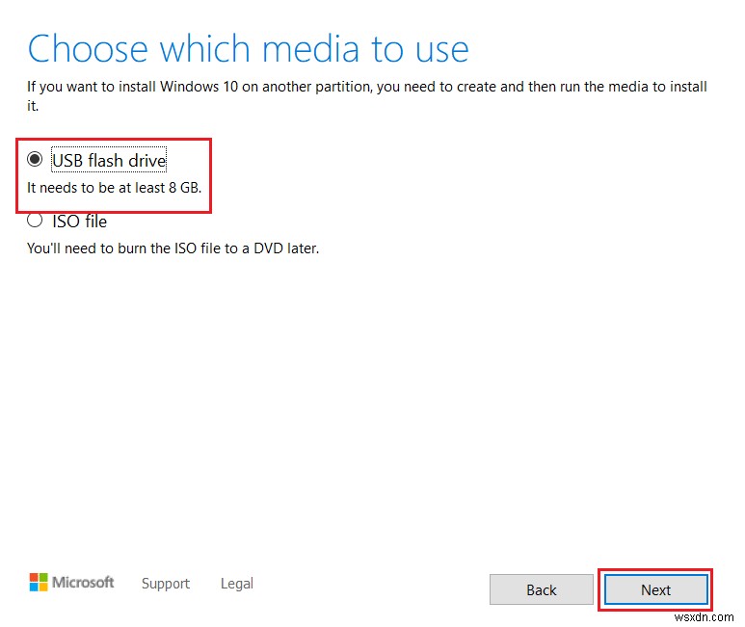Click the 'Choose which media to use' heading
This screenshot has width=745, height=627.
coord(248,48)
